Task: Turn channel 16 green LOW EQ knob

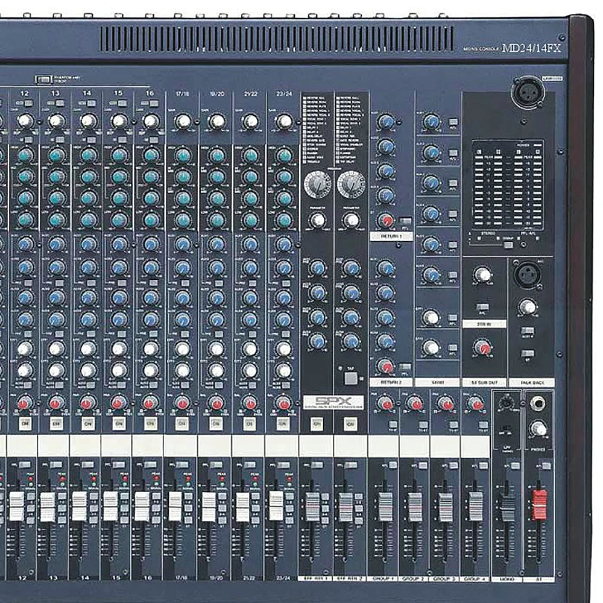Action: pyautogui.click(x=151, y=220)
